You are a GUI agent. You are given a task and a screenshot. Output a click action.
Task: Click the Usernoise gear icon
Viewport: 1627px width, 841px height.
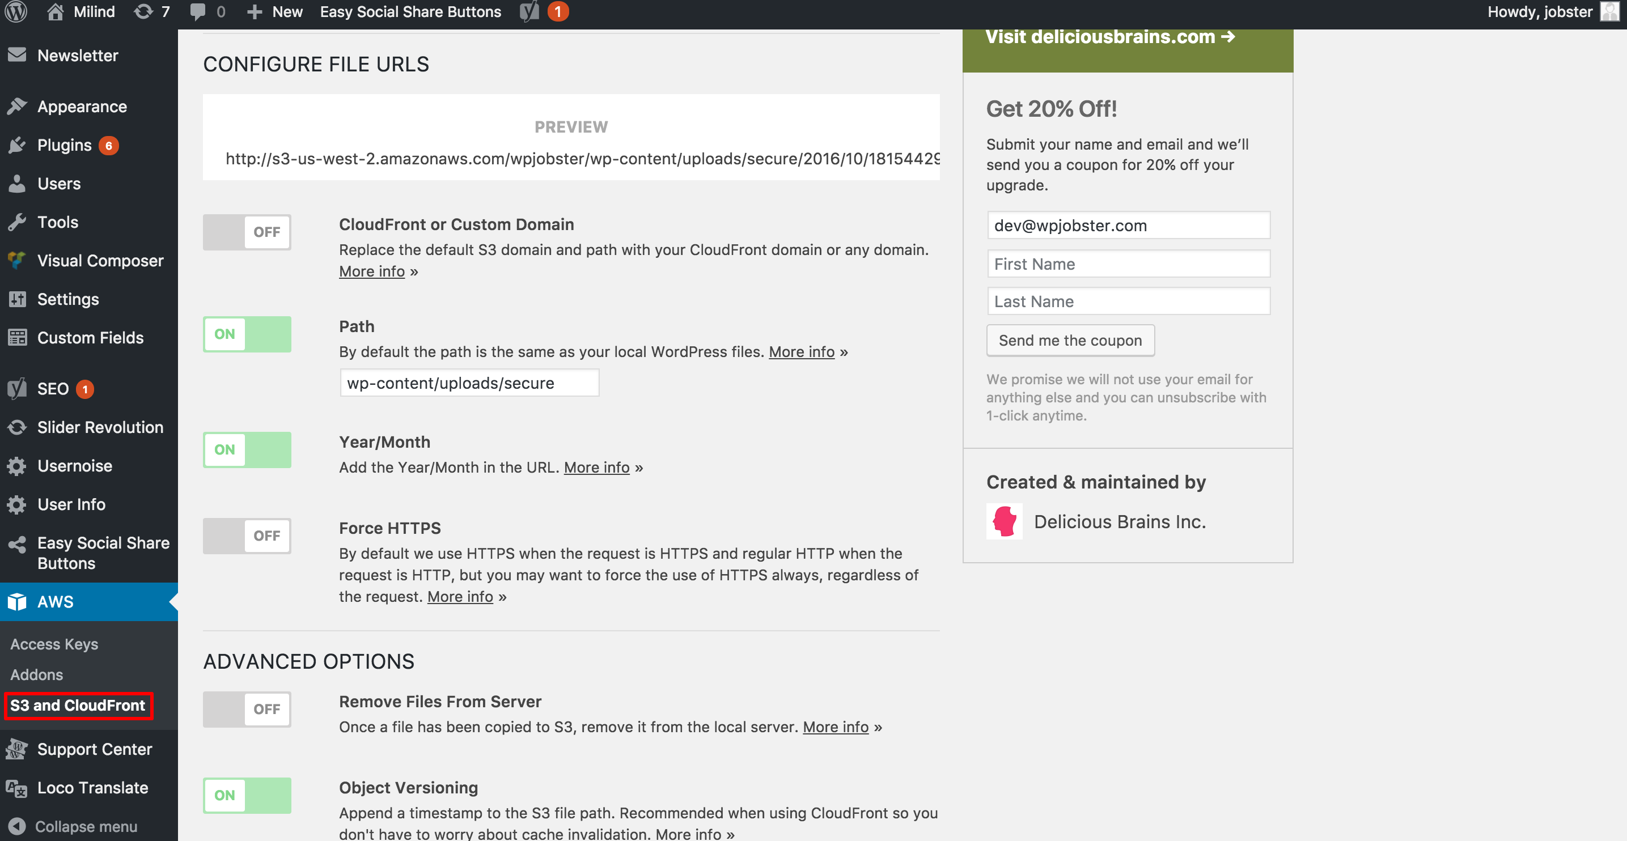(17, 466)
